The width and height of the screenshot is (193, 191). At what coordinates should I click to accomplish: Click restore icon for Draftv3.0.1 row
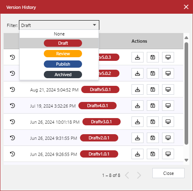click(12, 122)
